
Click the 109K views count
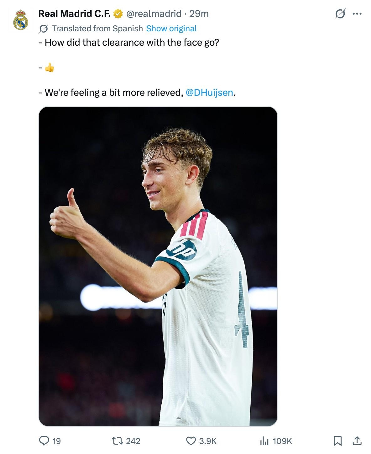(x=282, y=441)
